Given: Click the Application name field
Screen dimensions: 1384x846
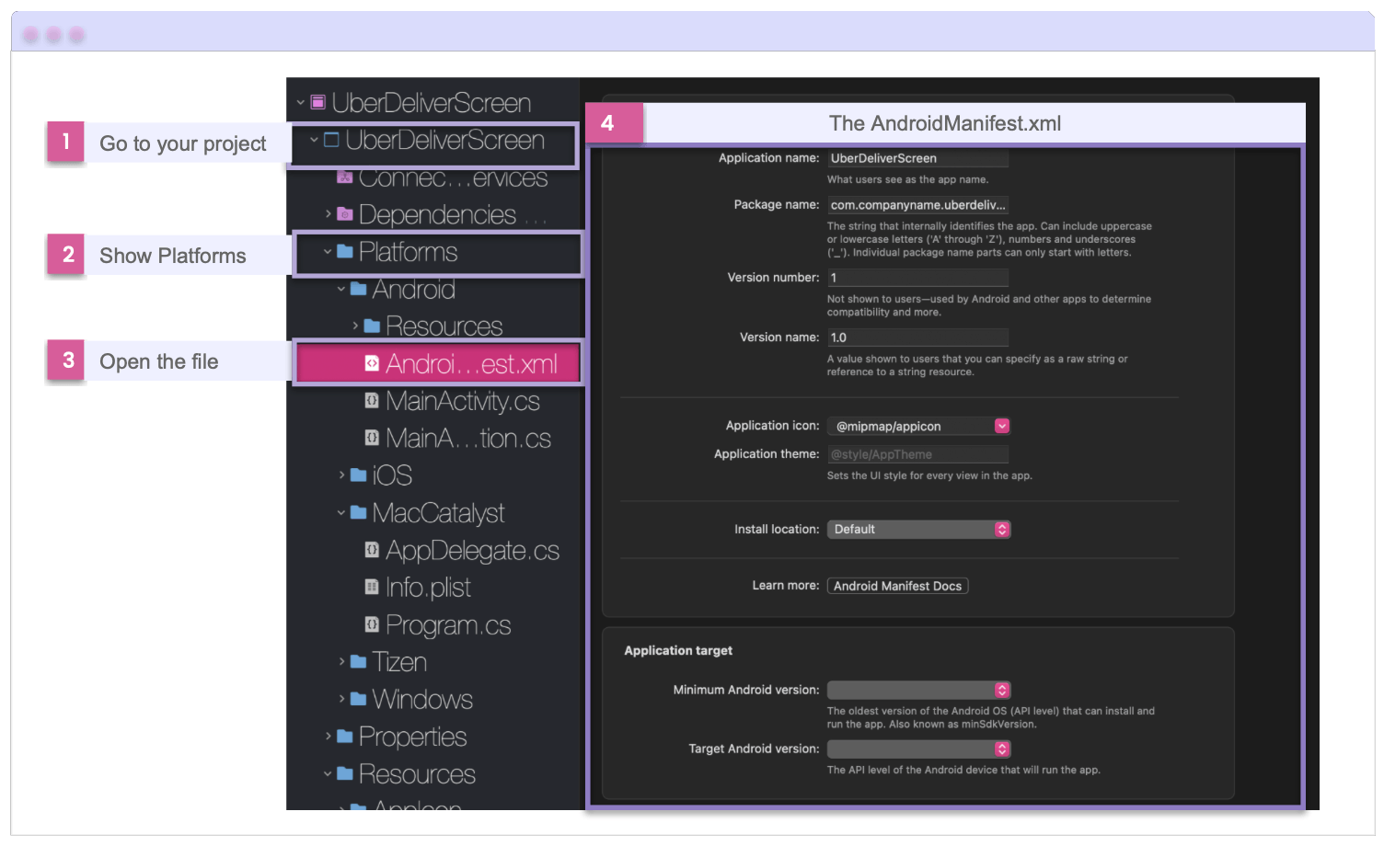Looking at the screenshot, I should 917,158.
